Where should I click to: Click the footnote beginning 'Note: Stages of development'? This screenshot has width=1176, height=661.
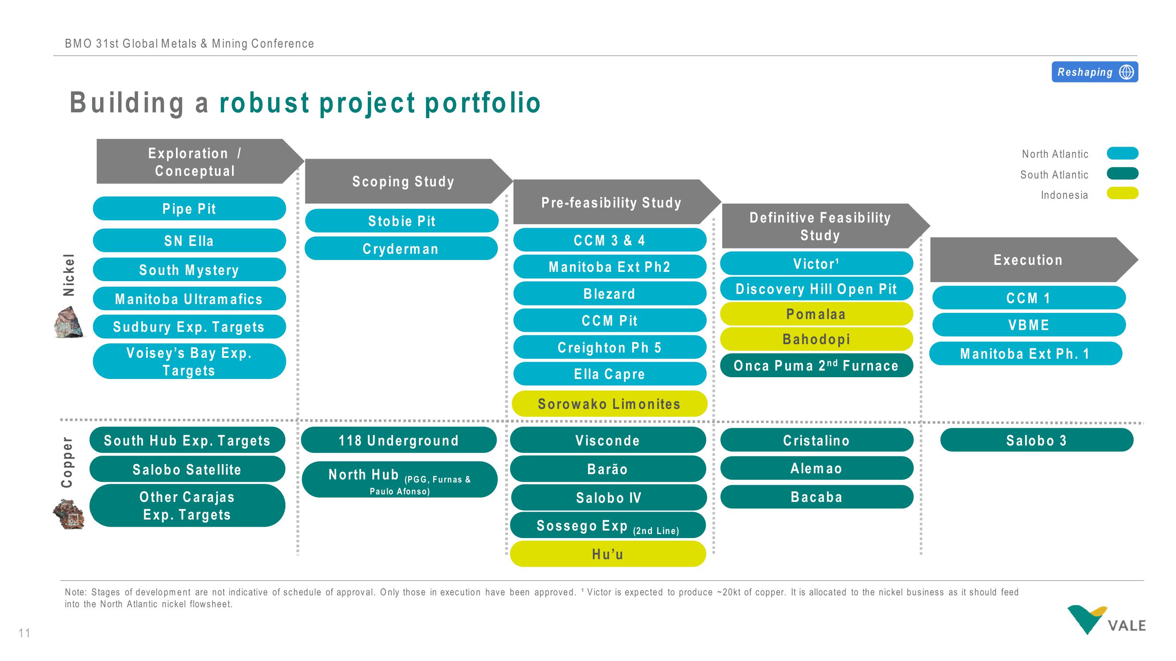[541, 598]
